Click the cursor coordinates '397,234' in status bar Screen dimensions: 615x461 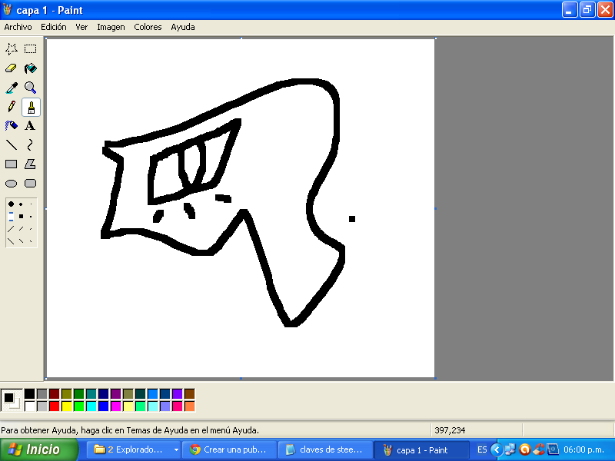pos(450,430)
